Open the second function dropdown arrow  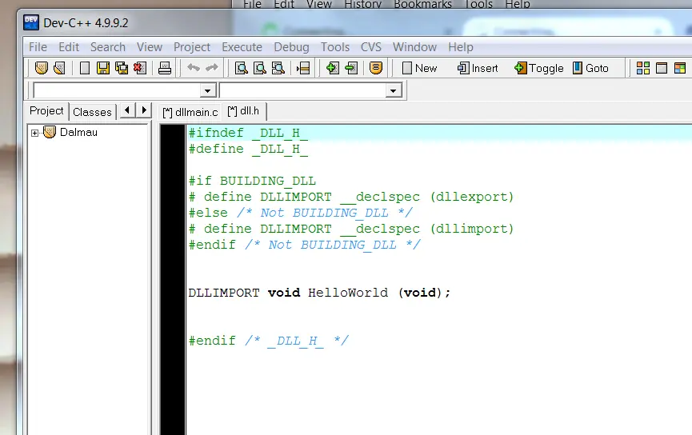coord(393,91)
